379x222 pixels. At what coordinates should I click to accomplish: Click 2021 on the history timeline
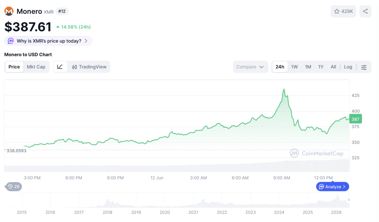tap(193, 212)
